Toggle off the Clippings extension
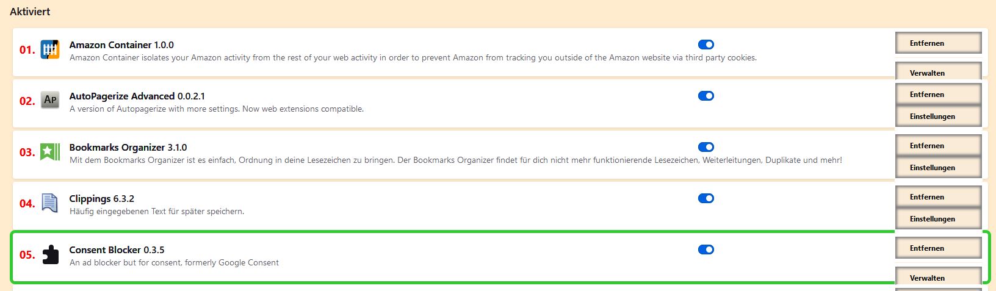The width and height of the screenshot is (996, 291). pyautogui.click(x=706, y=198)
